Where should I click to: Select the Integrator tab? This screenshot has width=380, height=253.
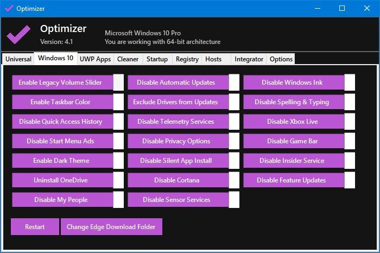pyautogui.click(x=249, y=59)
